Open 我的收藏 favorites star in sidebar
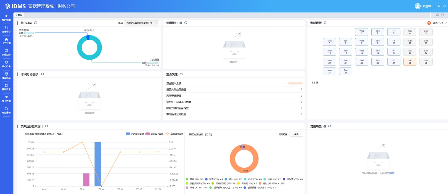 click(x=6, y=18)
